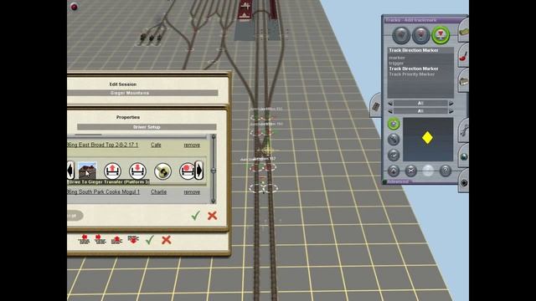Select the green trackmark mode button
This screenshot has height=301, width=536.
441,35
